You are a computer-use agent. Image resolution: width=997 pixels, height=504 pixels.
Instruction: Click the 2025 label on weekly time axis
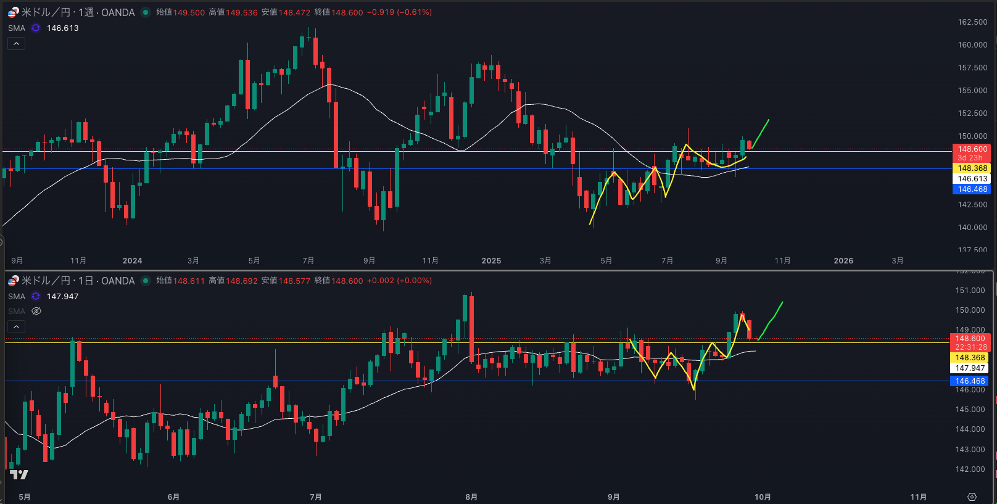tap(491, 261)
